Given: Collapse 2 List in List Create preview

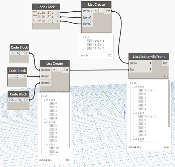Looking at the screenshot, I should [45, 145].
